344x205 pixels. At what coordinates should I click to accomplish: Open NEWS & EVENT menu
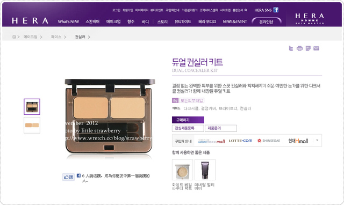tap(235, 21)
